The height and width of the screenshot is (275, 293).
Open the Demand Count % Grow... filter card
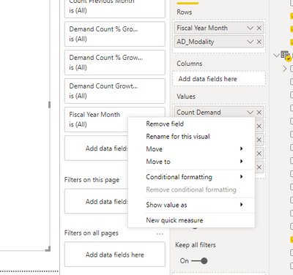pyautogui.click(x=115, y=63)
